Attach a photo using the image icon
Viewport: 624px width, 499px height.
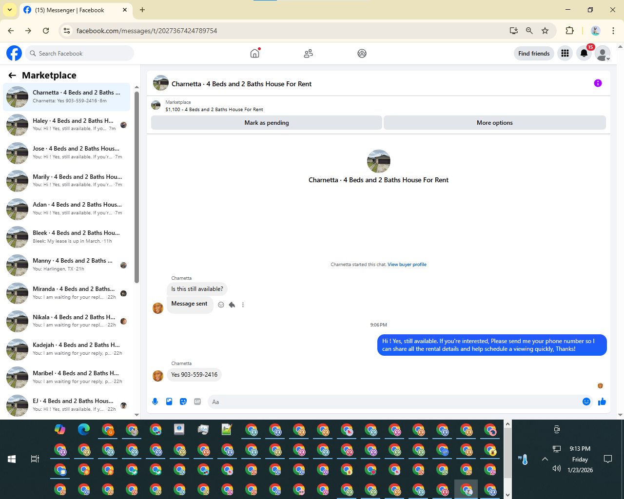tap(169, 402)
